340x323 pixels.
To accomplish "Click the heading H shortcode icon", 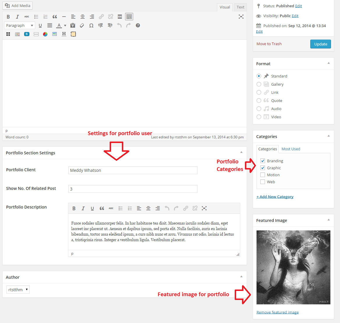I will pyautogui.click(x=64, y=34).
